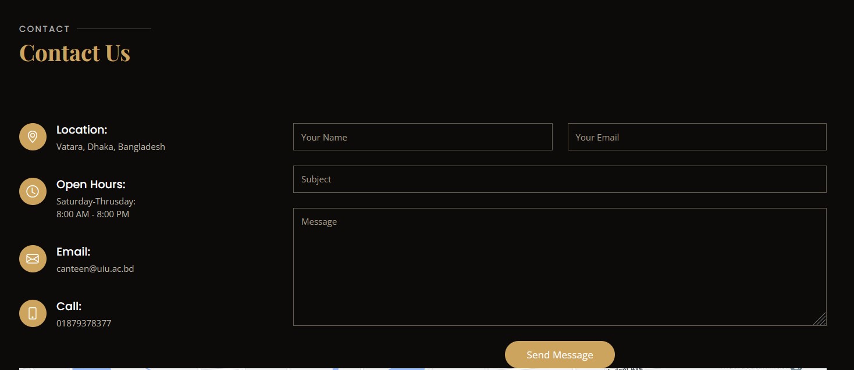Click the phone call icon
Screen dimensions: 854x370
33,313
